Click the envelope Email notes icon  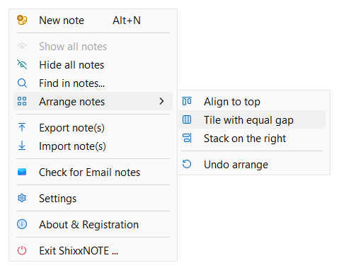coord(22,172)
